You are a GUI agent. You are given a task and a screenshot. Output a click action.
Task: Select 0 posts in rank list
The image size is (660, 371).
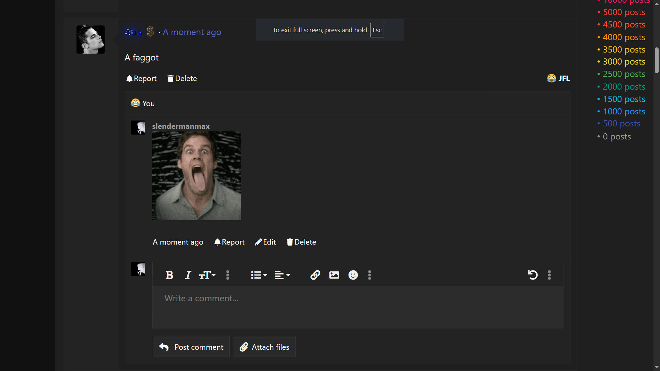pos(617,137)
